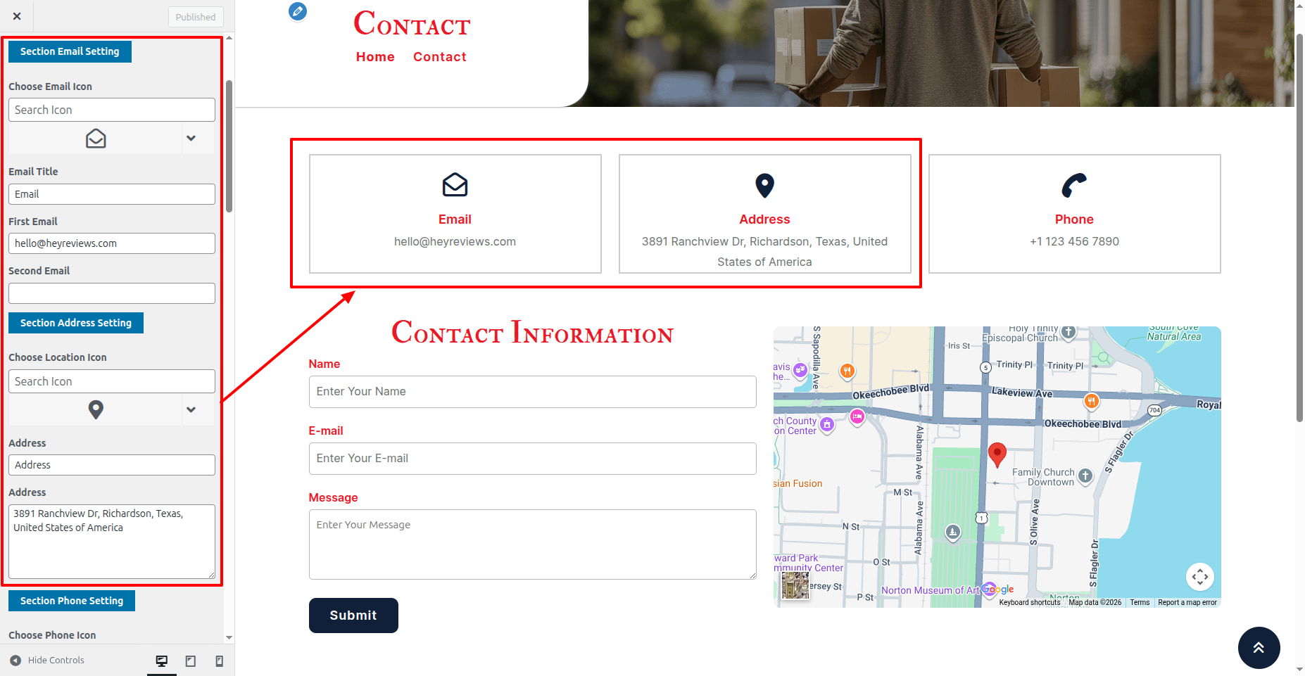Close the Customizer panel
Screen dimensions: 1305x676
click(x=17, y=16)
